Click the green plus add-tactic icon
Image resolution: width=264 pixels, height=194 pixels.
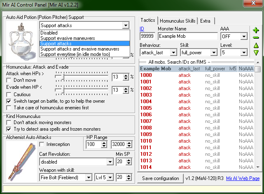[x=256, y=30]
